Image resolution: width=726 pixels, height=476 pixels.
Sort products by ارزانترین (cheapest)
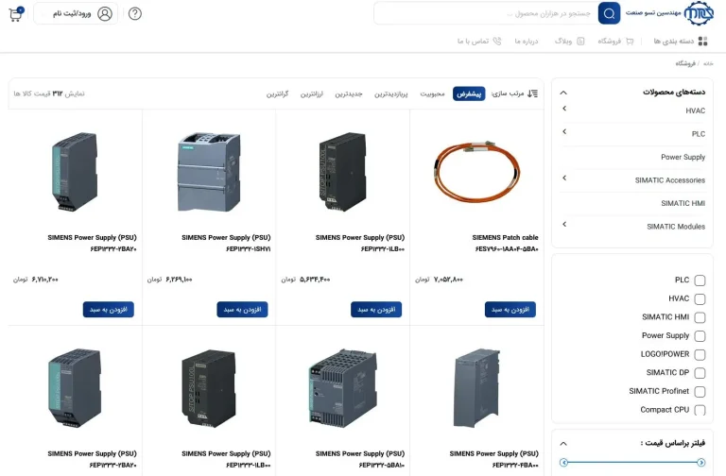312,93
